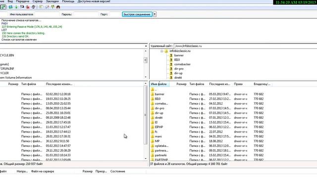Click the partnera... folder icon in remote list

[x=153, y=150]
